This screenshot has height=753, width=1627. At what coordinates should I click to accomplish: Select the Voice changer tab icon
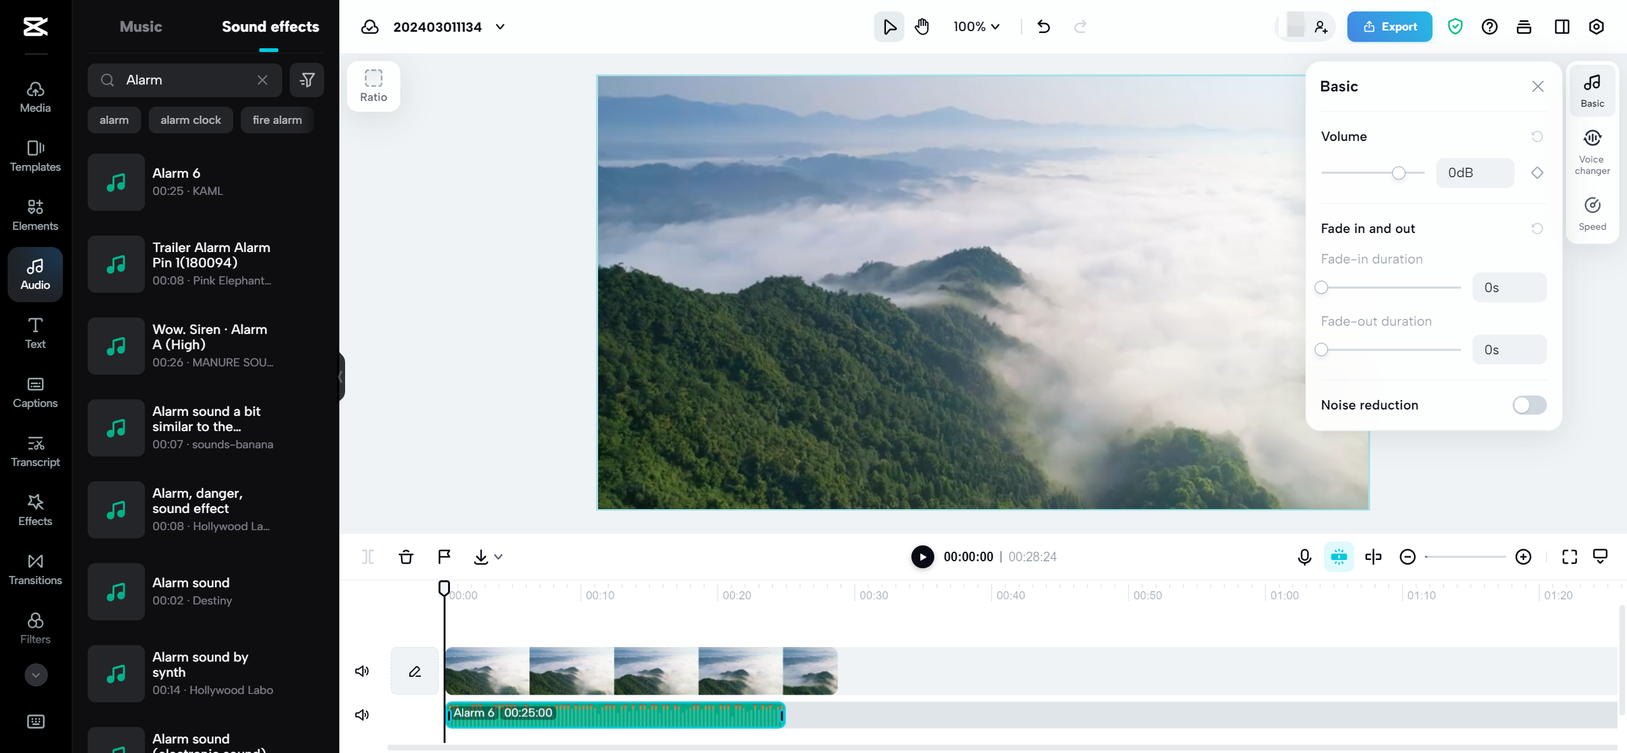[x=1592, y=138]
